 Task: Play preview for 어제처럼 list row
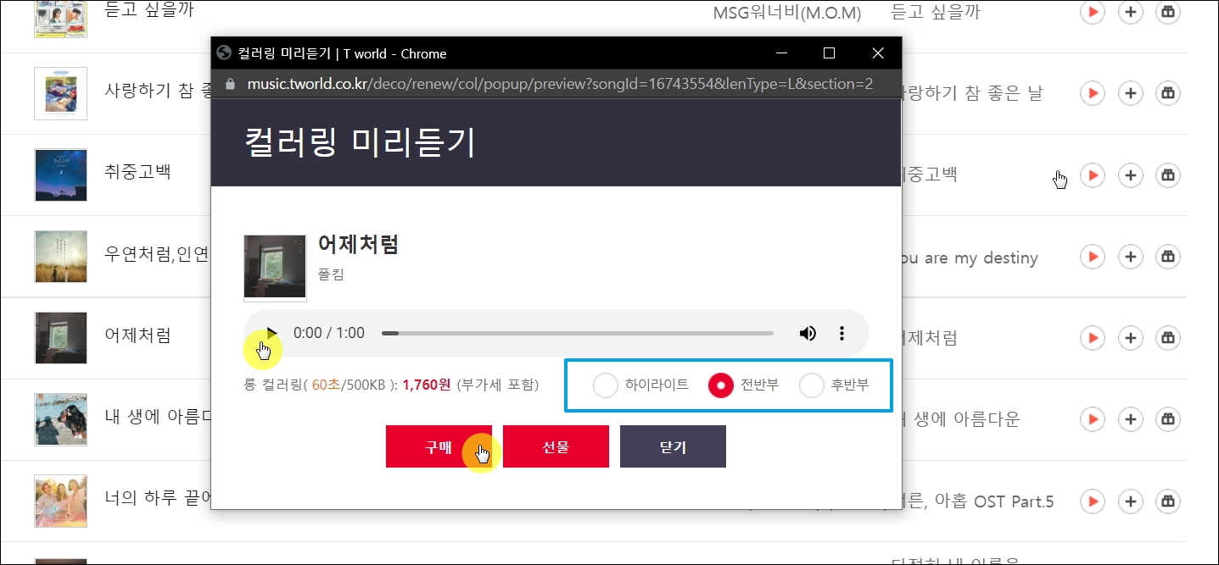pyautogui.click(x=1093, y=338)
